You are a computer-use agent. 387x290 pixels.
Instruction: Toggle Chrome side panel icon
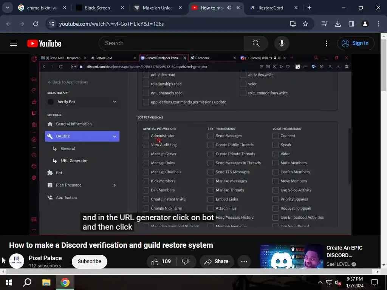coord(351,24)
